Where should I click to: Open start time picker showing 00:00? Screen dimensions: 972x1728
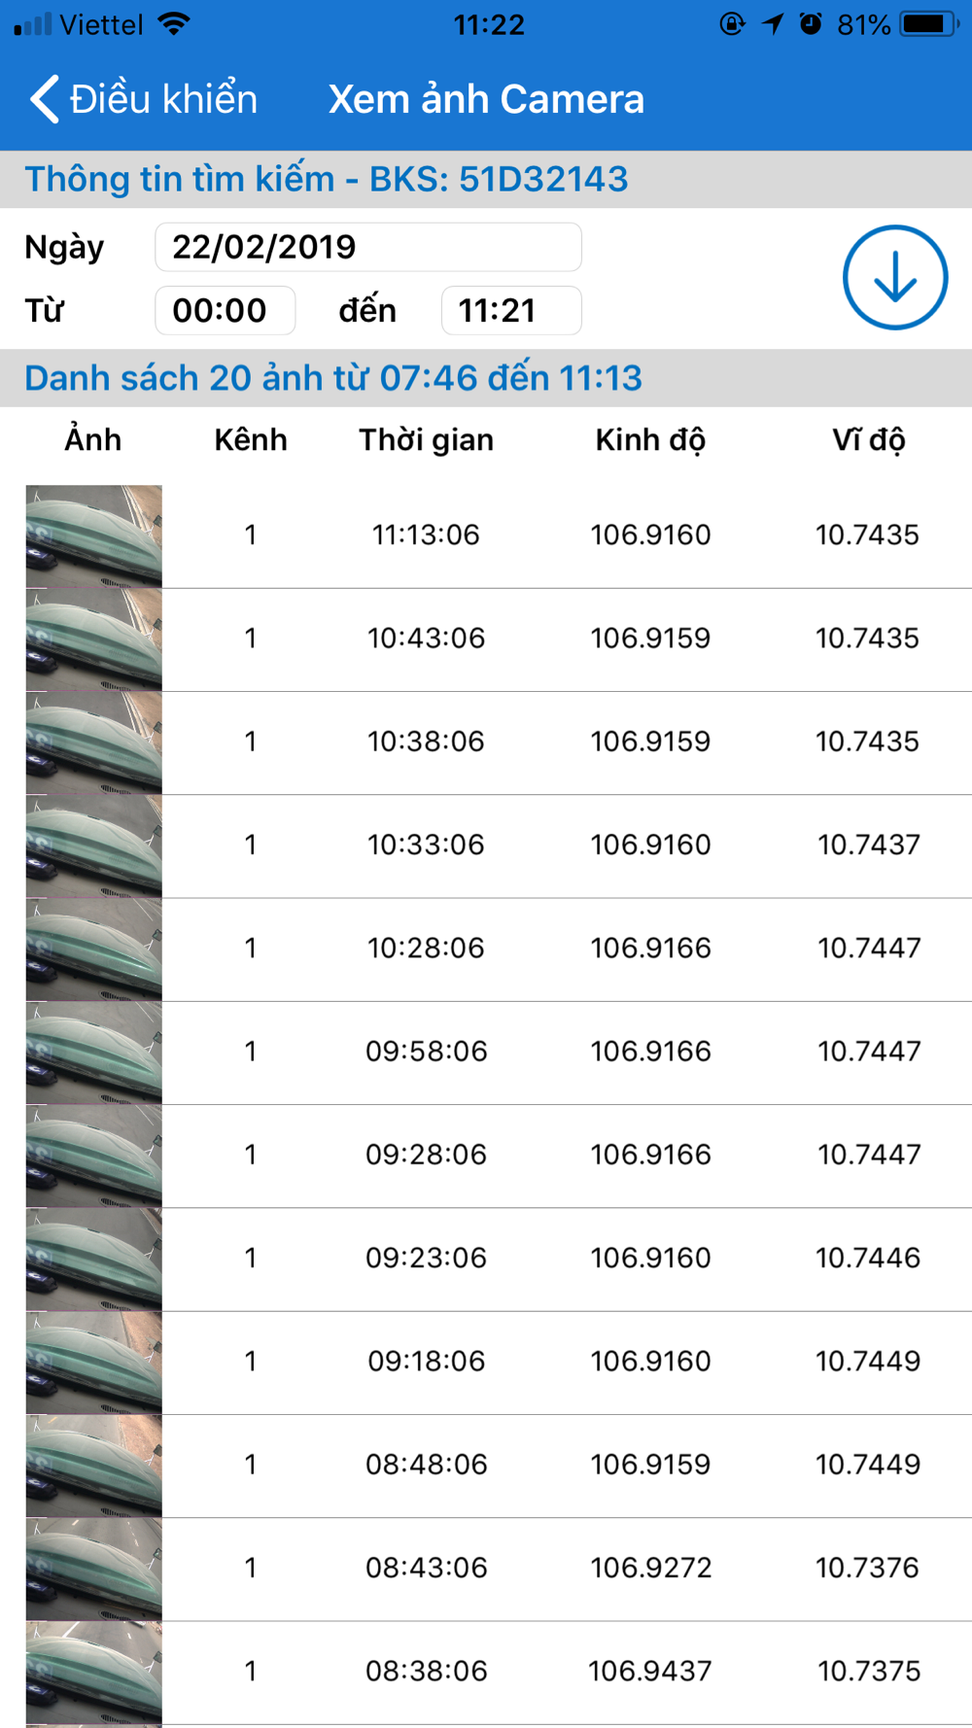[225, 311]
